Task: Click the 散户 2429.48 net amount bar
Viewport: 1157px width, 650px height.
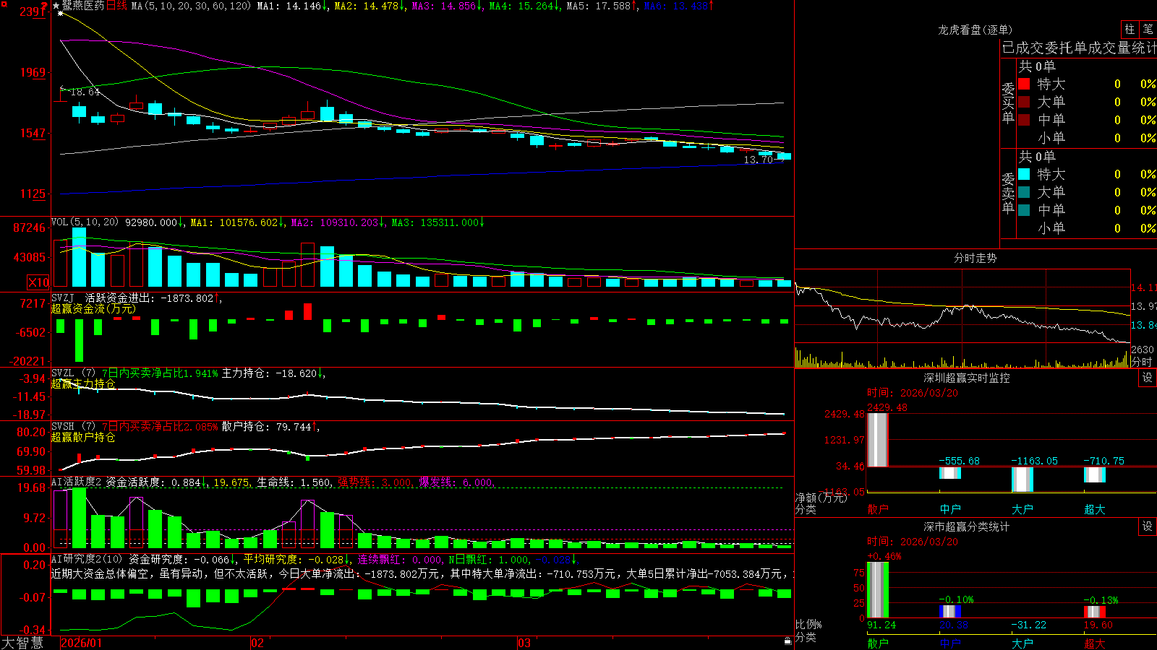Action: (878, 440)
